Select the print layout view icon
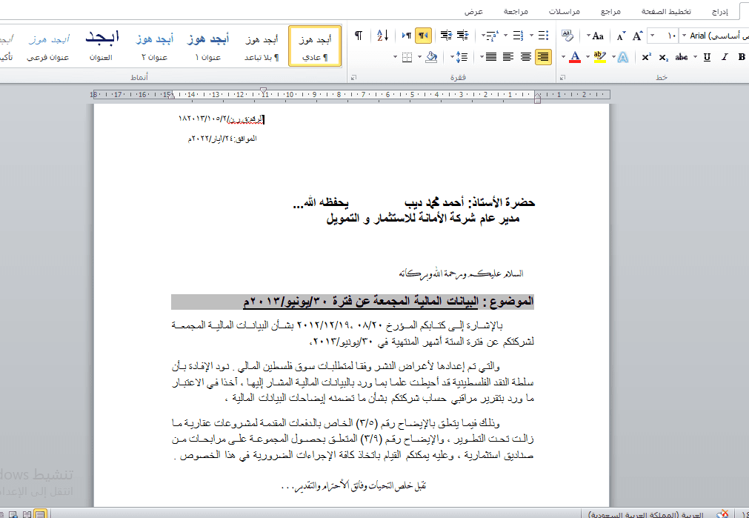The height and width of the screenshot is (518, 749). [x=40, y=514]
